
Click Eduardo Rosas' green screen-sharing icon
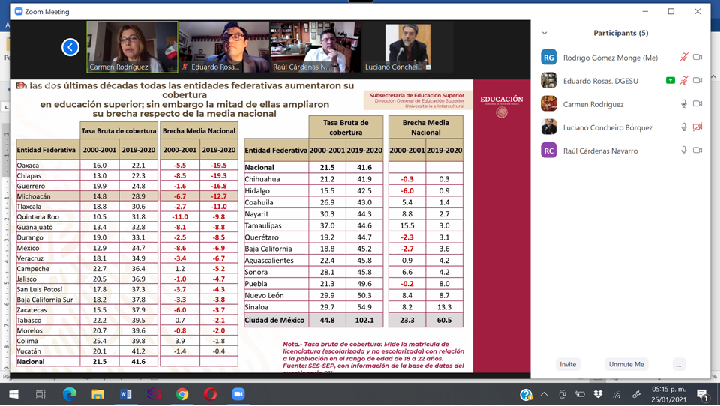(x=670, y=81)
